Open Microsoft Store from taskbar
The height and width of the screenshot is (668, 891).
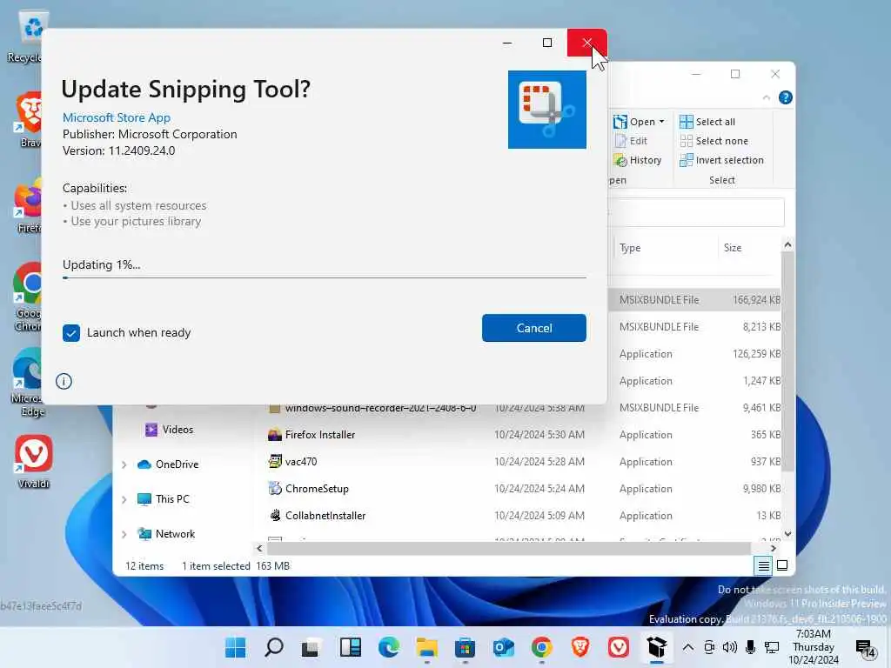click(x=465, y=647)
